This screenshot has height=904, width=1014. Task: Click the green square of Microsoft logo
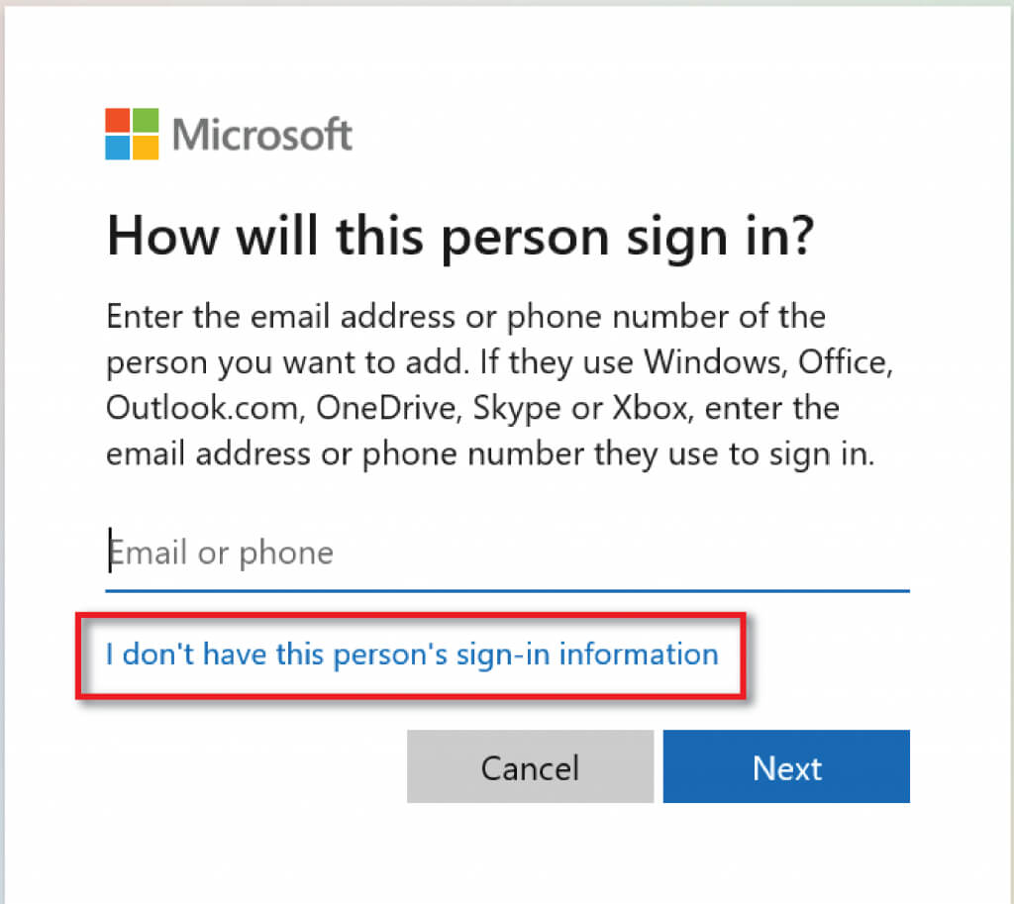click(146, 121)
